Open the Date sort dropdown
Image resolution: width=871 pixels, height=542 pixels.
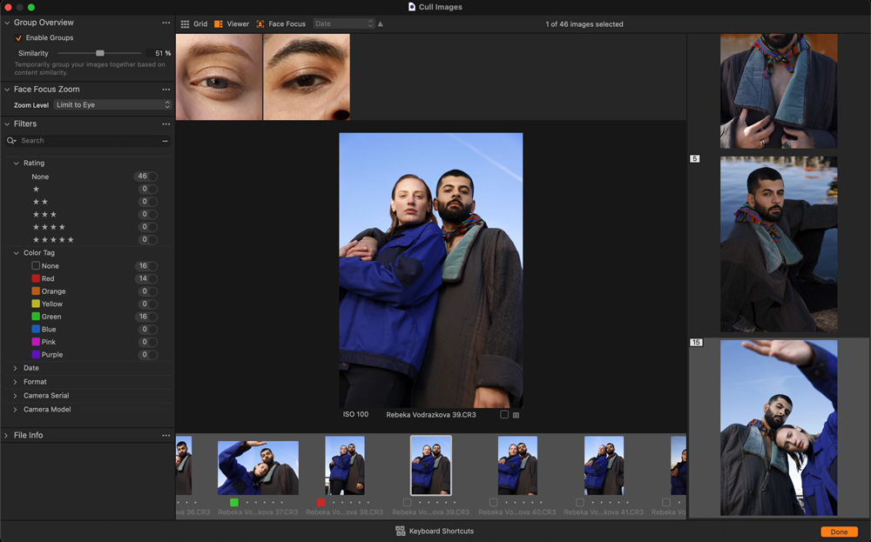(343, 24)
